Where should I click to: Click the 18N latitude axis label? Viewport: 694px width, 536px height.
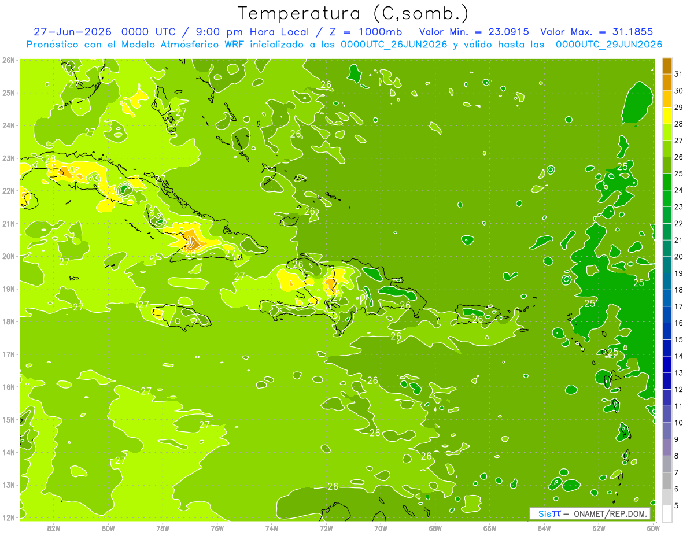point(8,321)
